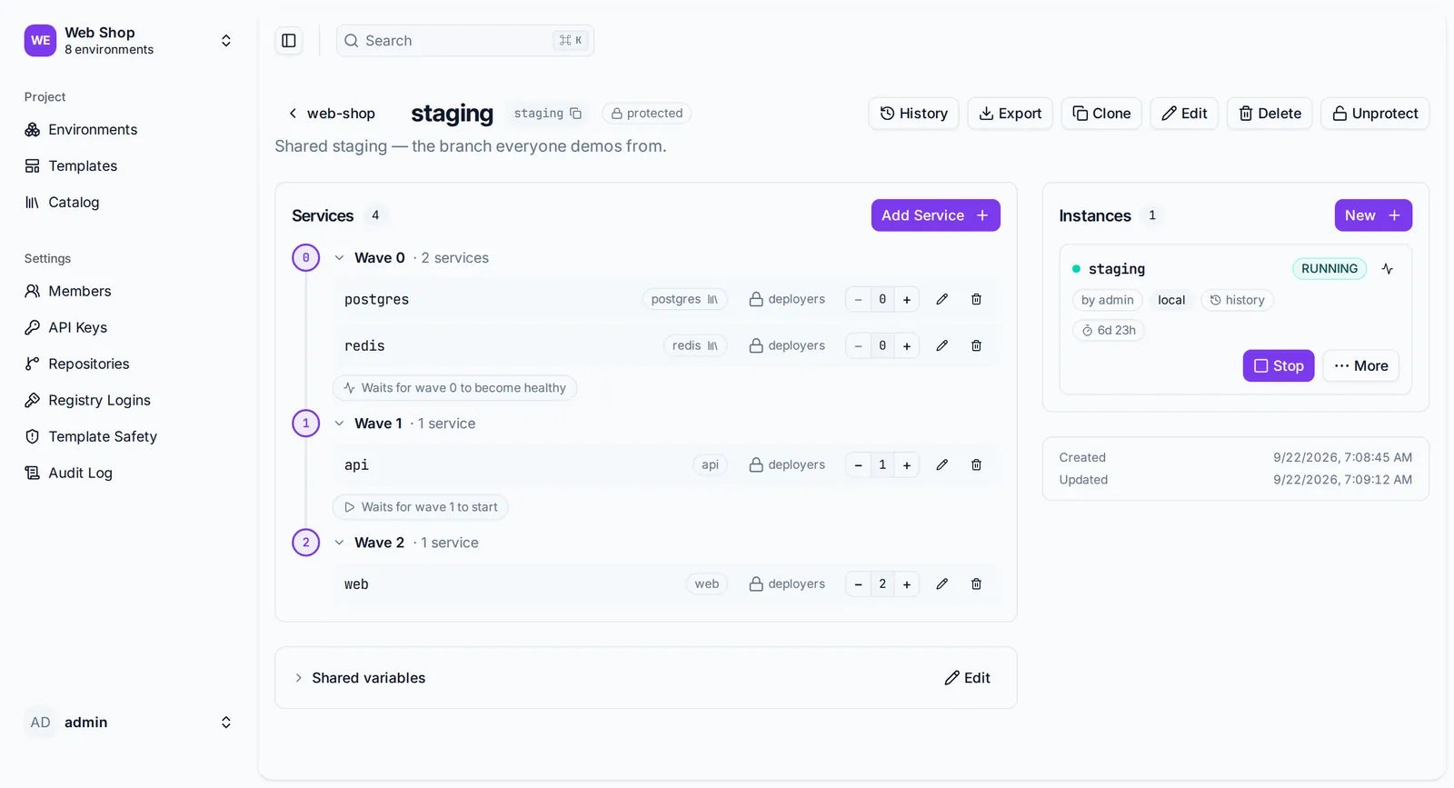Open API Keys settings
Viewport: 1454px width, 788px height.
pos(128,327)
